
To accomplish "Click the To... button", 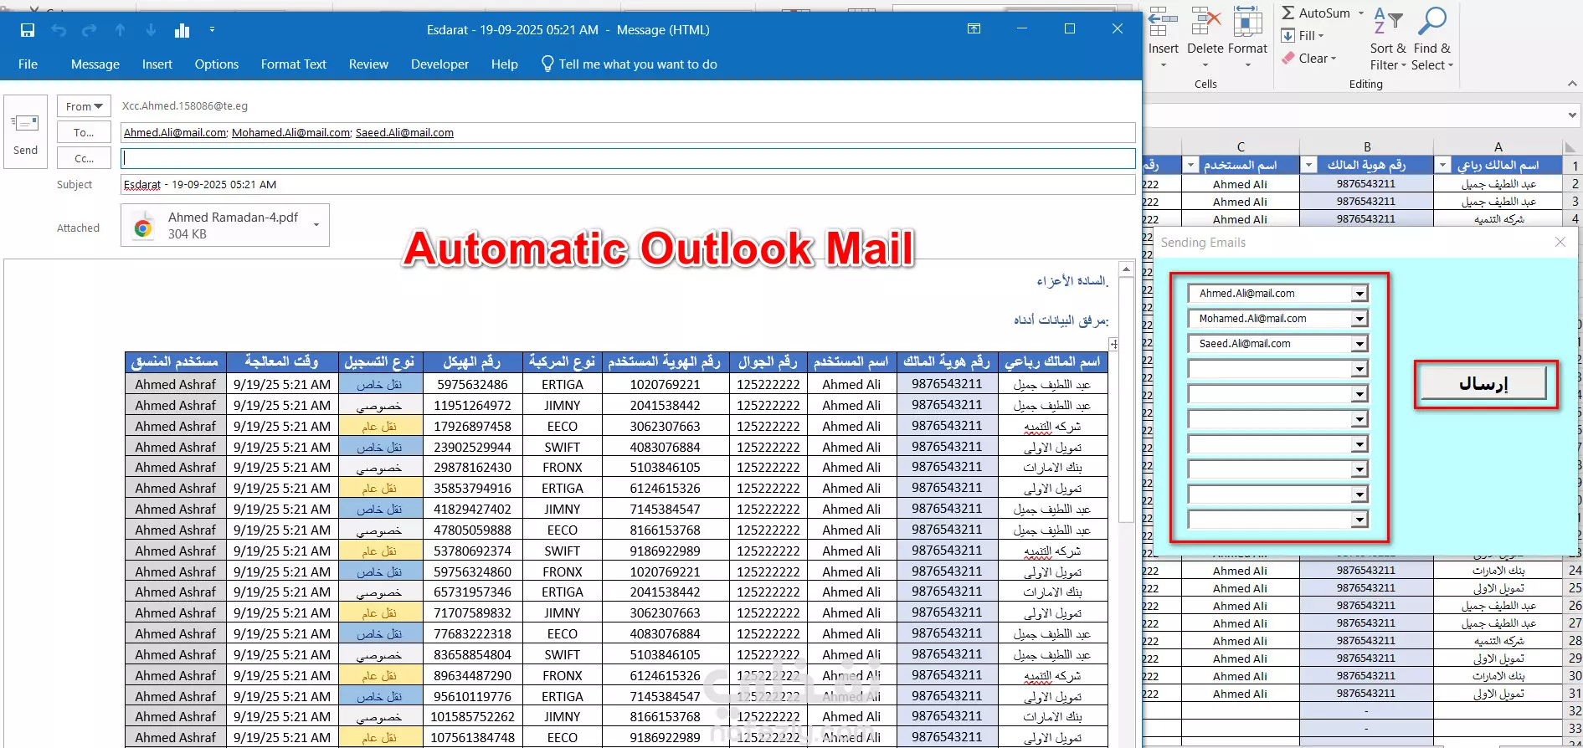I will (x=84, y=132).
